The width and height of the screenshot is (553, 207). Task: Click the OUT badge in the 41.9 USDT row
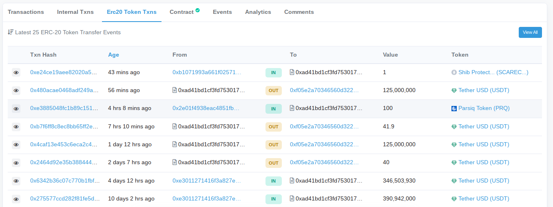pos(274,127)
